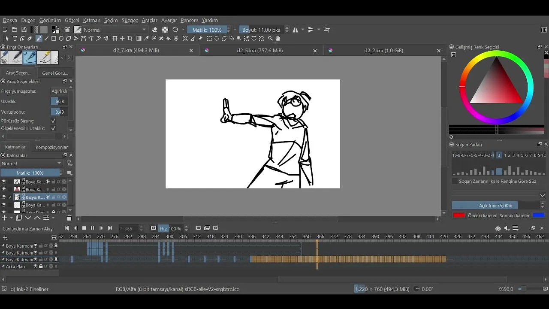This screenshot has width=549, height=309.
Task: Select the fill bucket tool
Action: pos(169,39)
